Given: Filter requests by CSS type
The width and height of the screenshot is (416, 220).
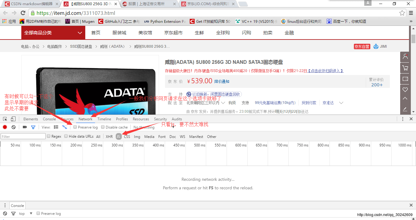Looking at the screenshot, I should (x=127, y=136).
